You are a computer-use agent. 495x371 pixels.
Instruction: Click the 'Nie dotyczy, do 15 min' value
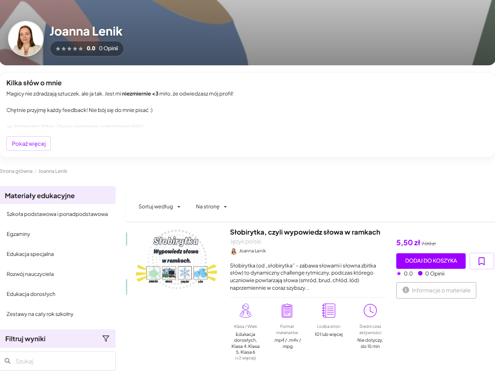tap(370, 343)
